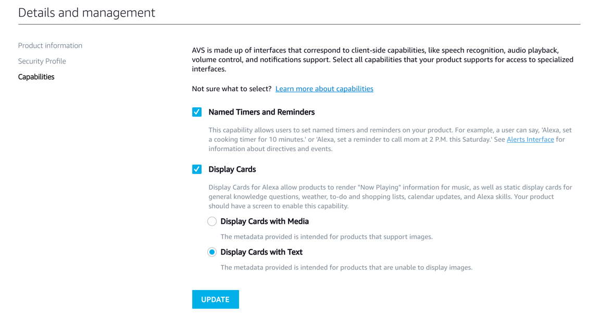Click the Display Cards with Media label
Image resolution: width=614 pixels, height=325 pixels.
point(265,221)
